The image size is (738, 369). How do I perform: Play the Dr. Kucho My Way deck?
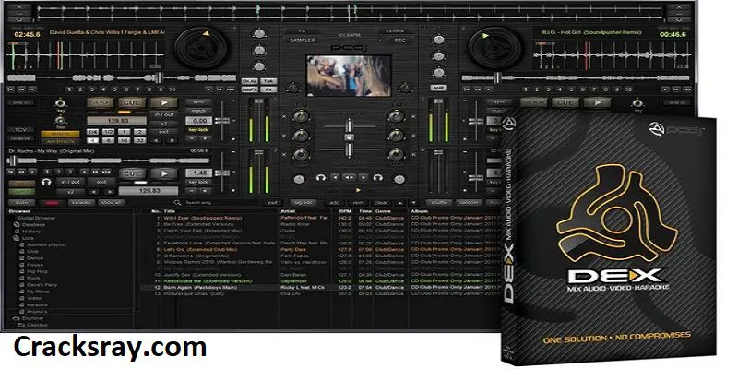(x=164, y=173)
